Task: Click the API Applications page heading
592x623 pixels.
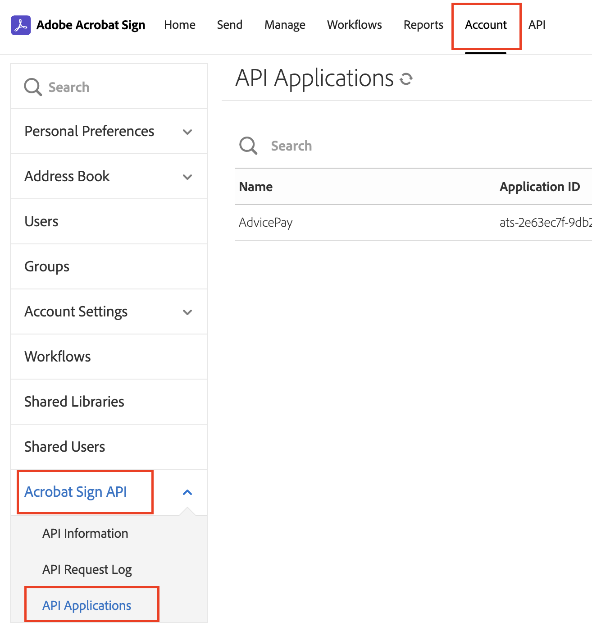Action: (x=314, y=78)
